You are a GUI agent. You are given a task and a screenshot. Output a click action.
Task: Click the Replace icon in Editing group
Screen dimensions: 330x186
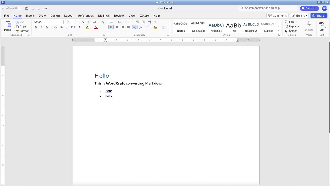coord(286,26)
